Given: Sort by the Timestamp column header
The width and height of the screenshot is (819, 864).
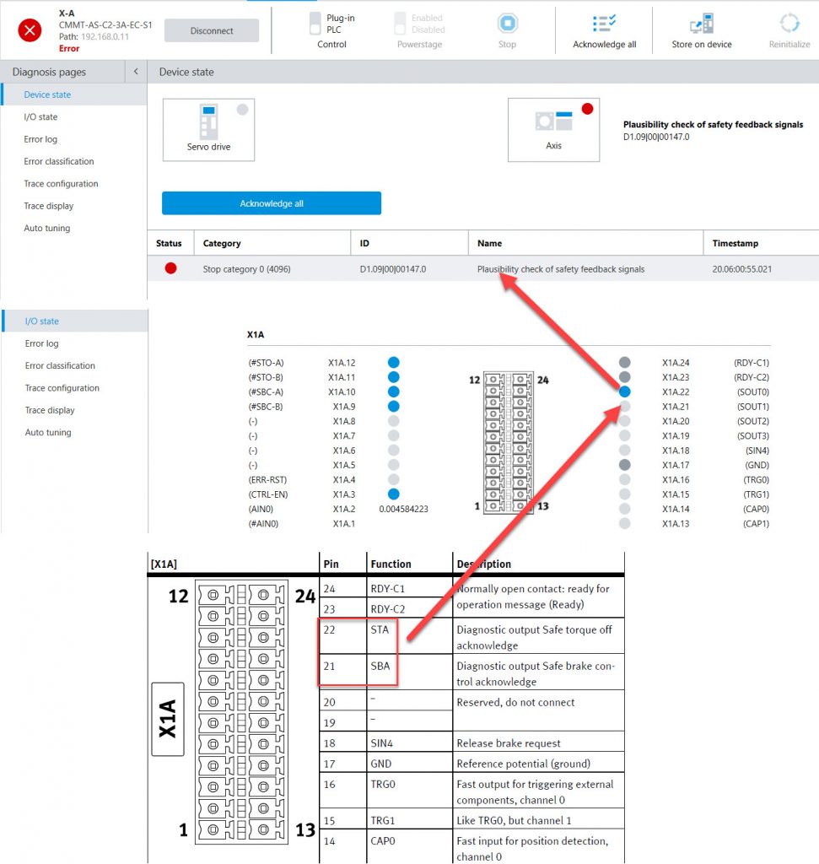Looking at the screenshot, I should [761, 243].
